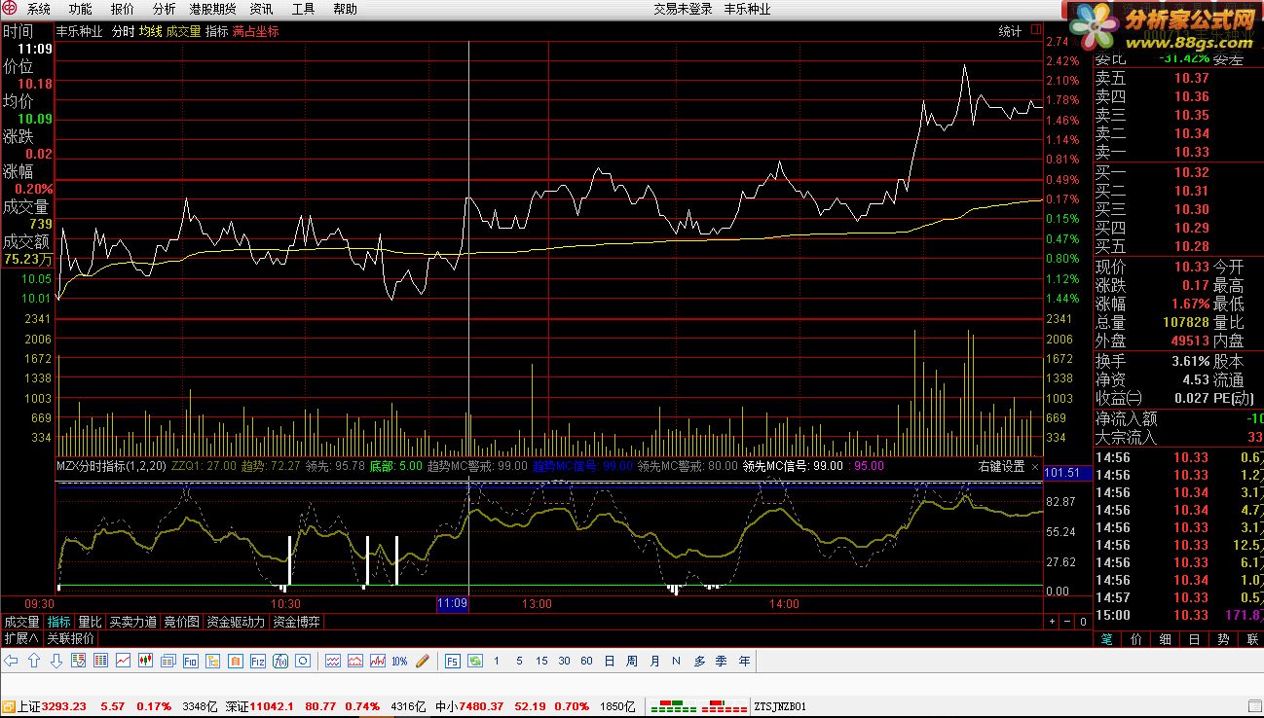This screenshot has width=1264, height=718.
Task: Select the 资金博弈 tab
Action: point(296,622)
